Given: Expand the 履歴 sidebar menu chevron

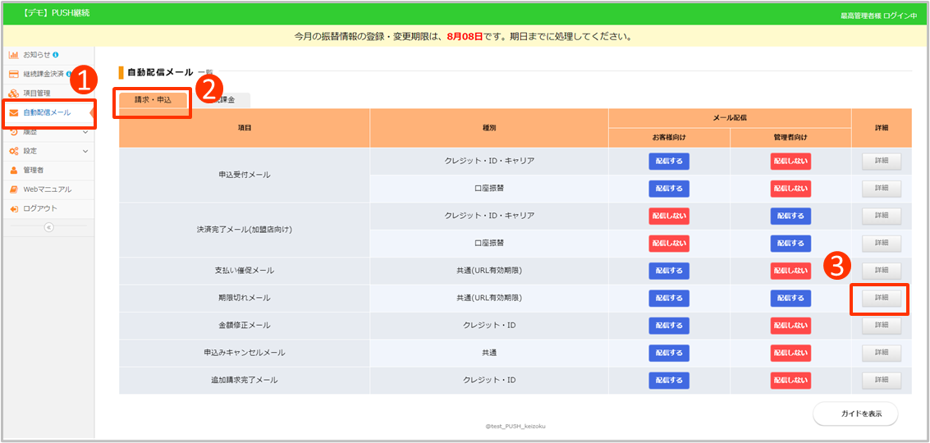Looking at the screenshot, I should [x=85, y=132].
